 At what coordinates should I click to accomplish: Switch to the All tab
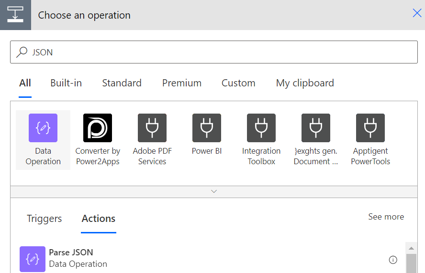point(25,83)
